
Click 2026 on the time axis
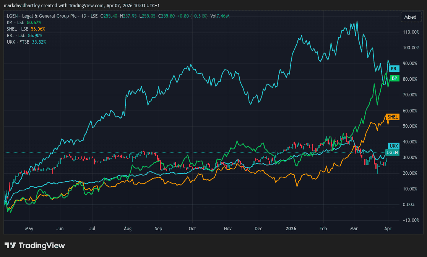pyautogui.click(x=291, y=228)
